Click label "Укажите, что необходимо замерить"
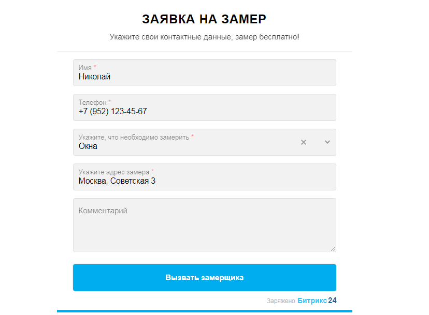 [x=134, y=137]
